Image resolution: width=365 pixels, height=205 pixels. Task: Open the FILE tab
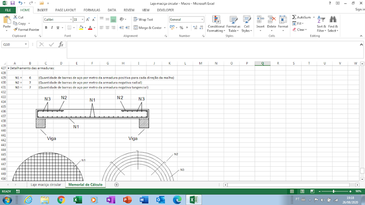(8, 10)
